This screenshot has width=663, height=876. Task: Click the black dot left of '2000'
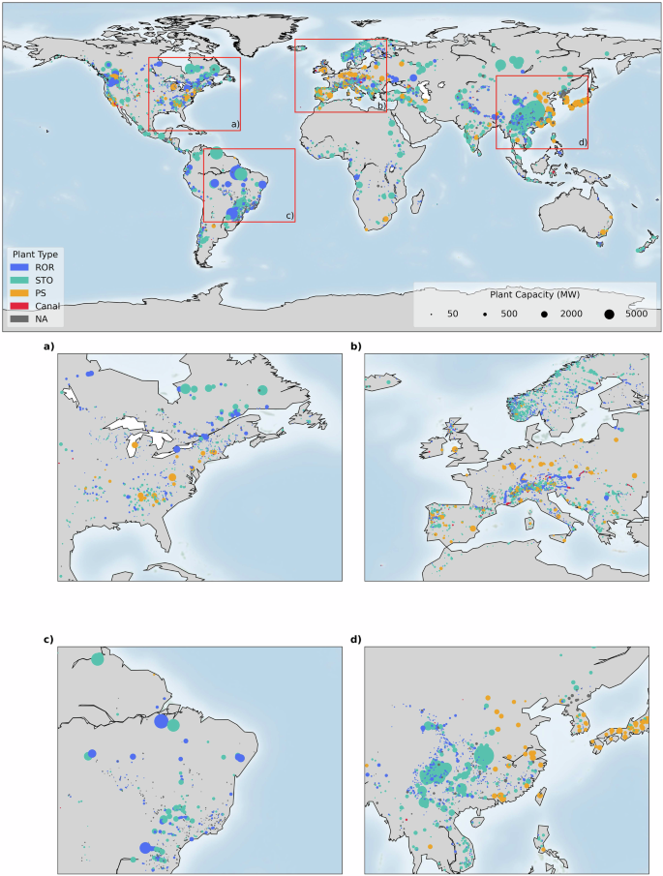tap(544, 315)
